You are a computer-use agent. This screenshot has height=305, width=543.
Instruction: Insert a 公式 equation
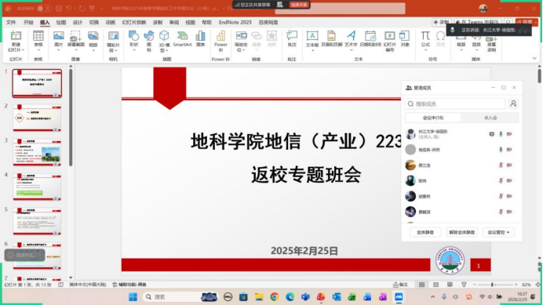coord(425,41)
